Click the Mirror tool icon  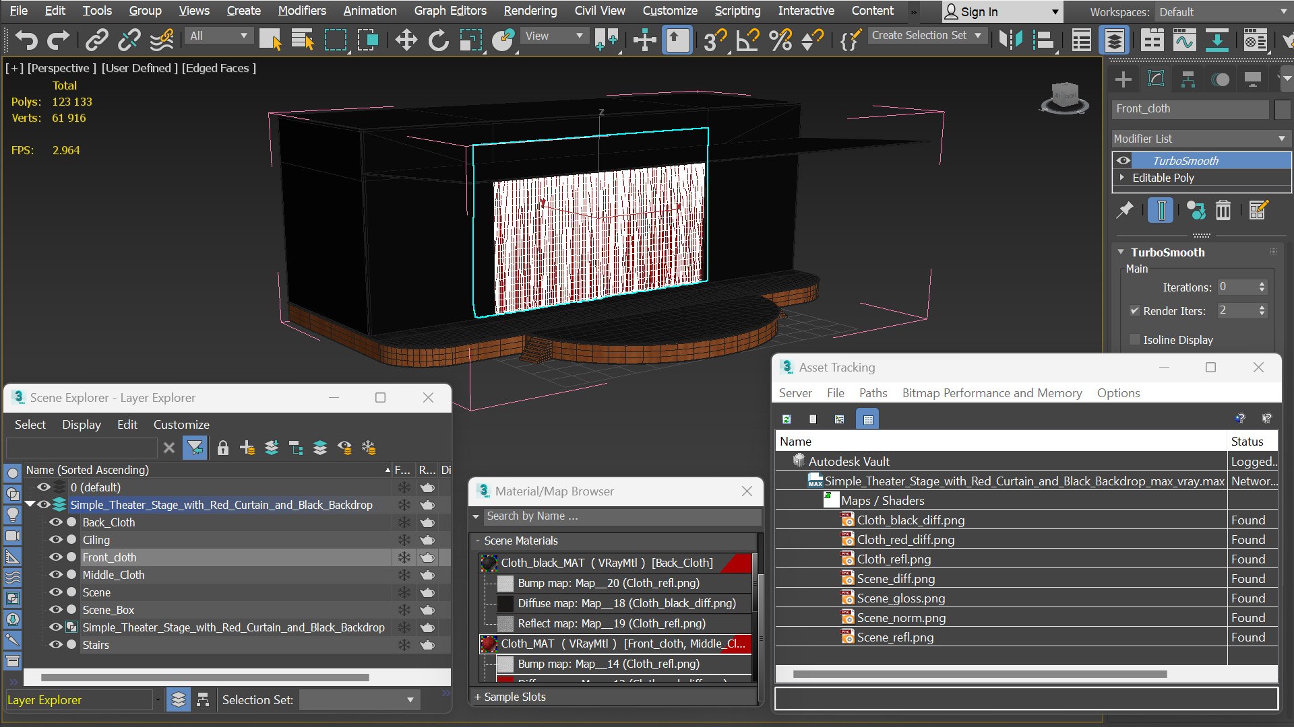(x=1010, y=40)
